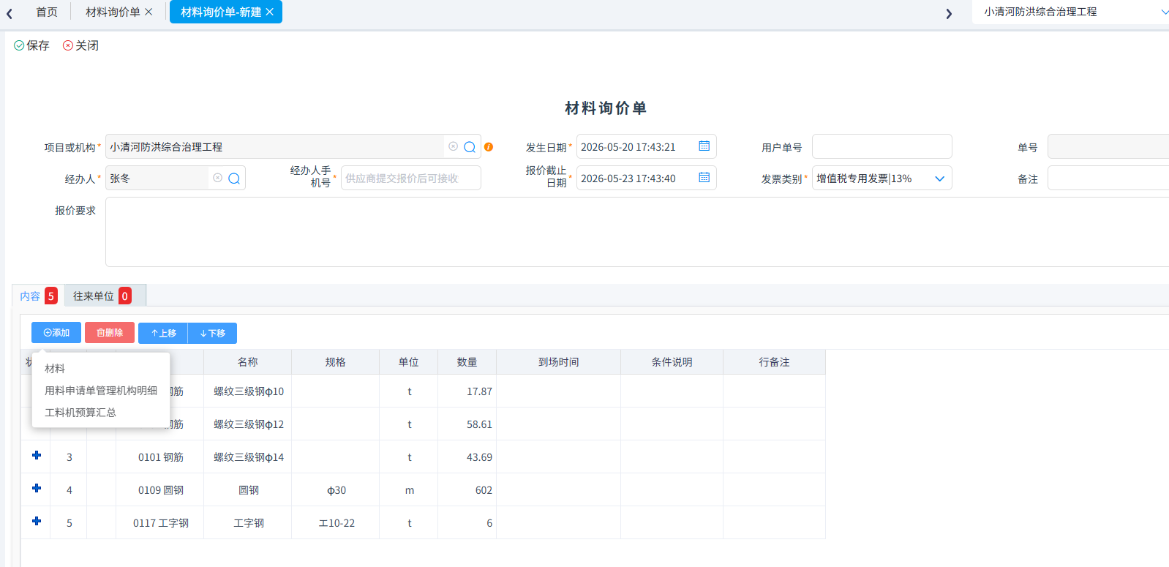This screenshot has width=1169, height=567.
Task: Open the calendar for 发生日期
Action: coord(704,146)
